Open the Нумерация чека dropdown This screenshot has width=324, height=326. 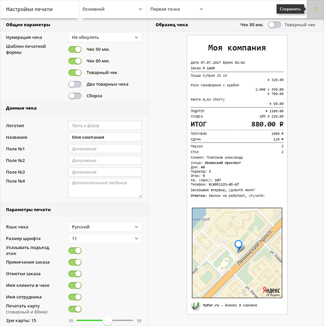(x=105, y=37)
